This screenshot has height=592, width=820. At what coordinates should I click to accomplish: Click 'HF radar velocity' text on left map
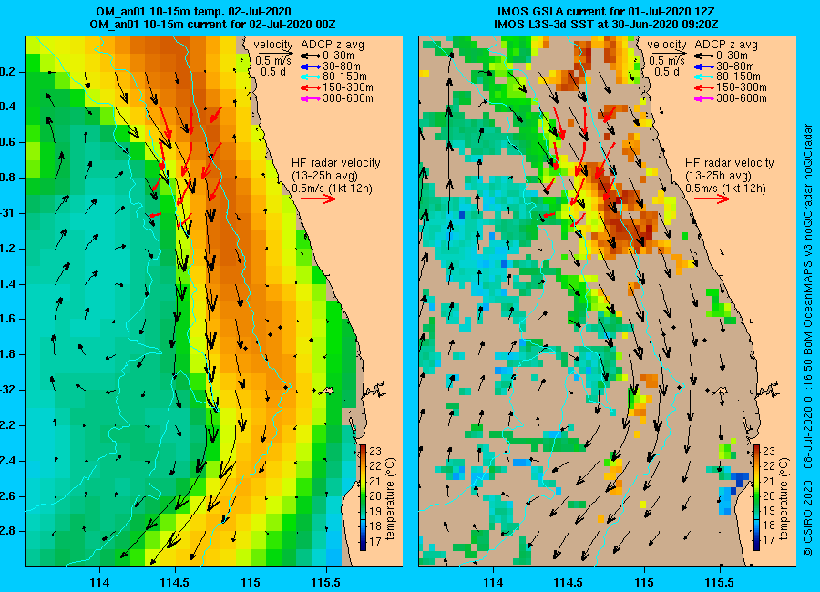pos(335,163)
